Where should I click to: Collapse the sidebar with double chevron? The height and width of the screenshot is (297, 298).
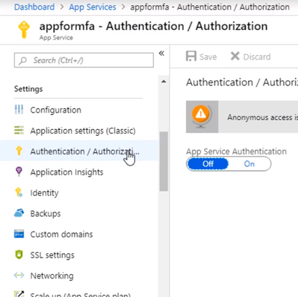coord(162,53)
